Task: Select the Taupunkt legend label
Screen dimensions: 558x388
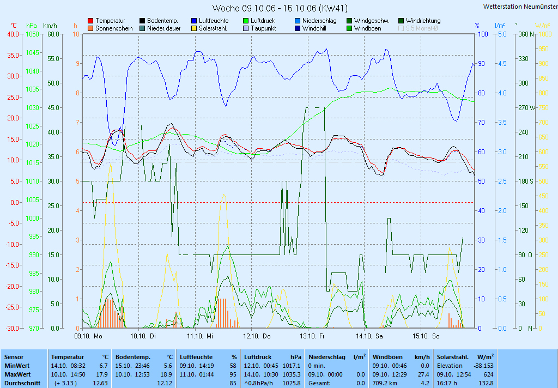Action: tap(263, 28)
